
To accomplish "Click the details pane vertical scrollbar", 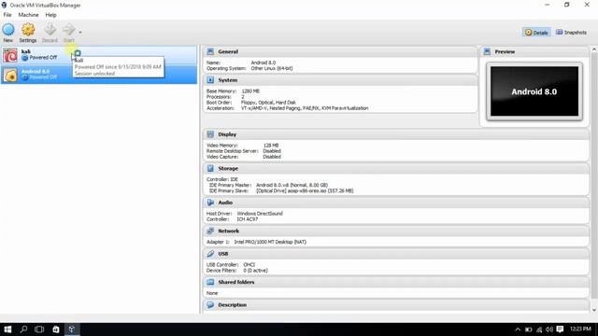I will click(594, 175).
